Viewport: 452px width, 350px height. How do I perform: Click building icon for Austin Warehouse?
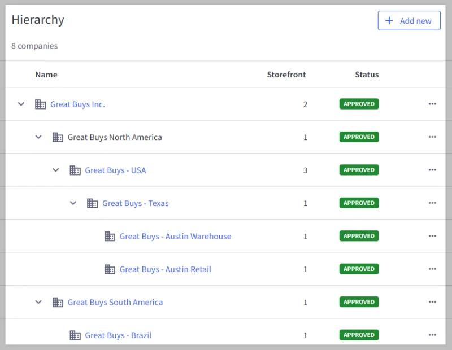point(110,236)
